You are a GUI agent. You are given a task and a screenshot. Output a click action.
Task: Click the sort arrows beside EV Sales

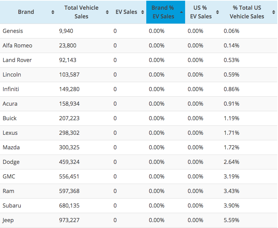pos(142,12)
